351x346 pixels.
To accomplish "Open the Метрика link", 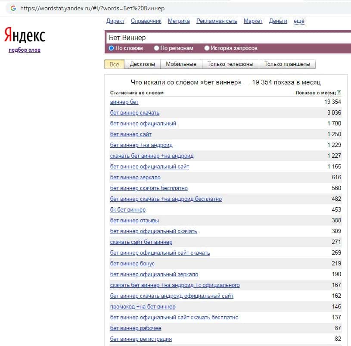I will click(178, 21).
